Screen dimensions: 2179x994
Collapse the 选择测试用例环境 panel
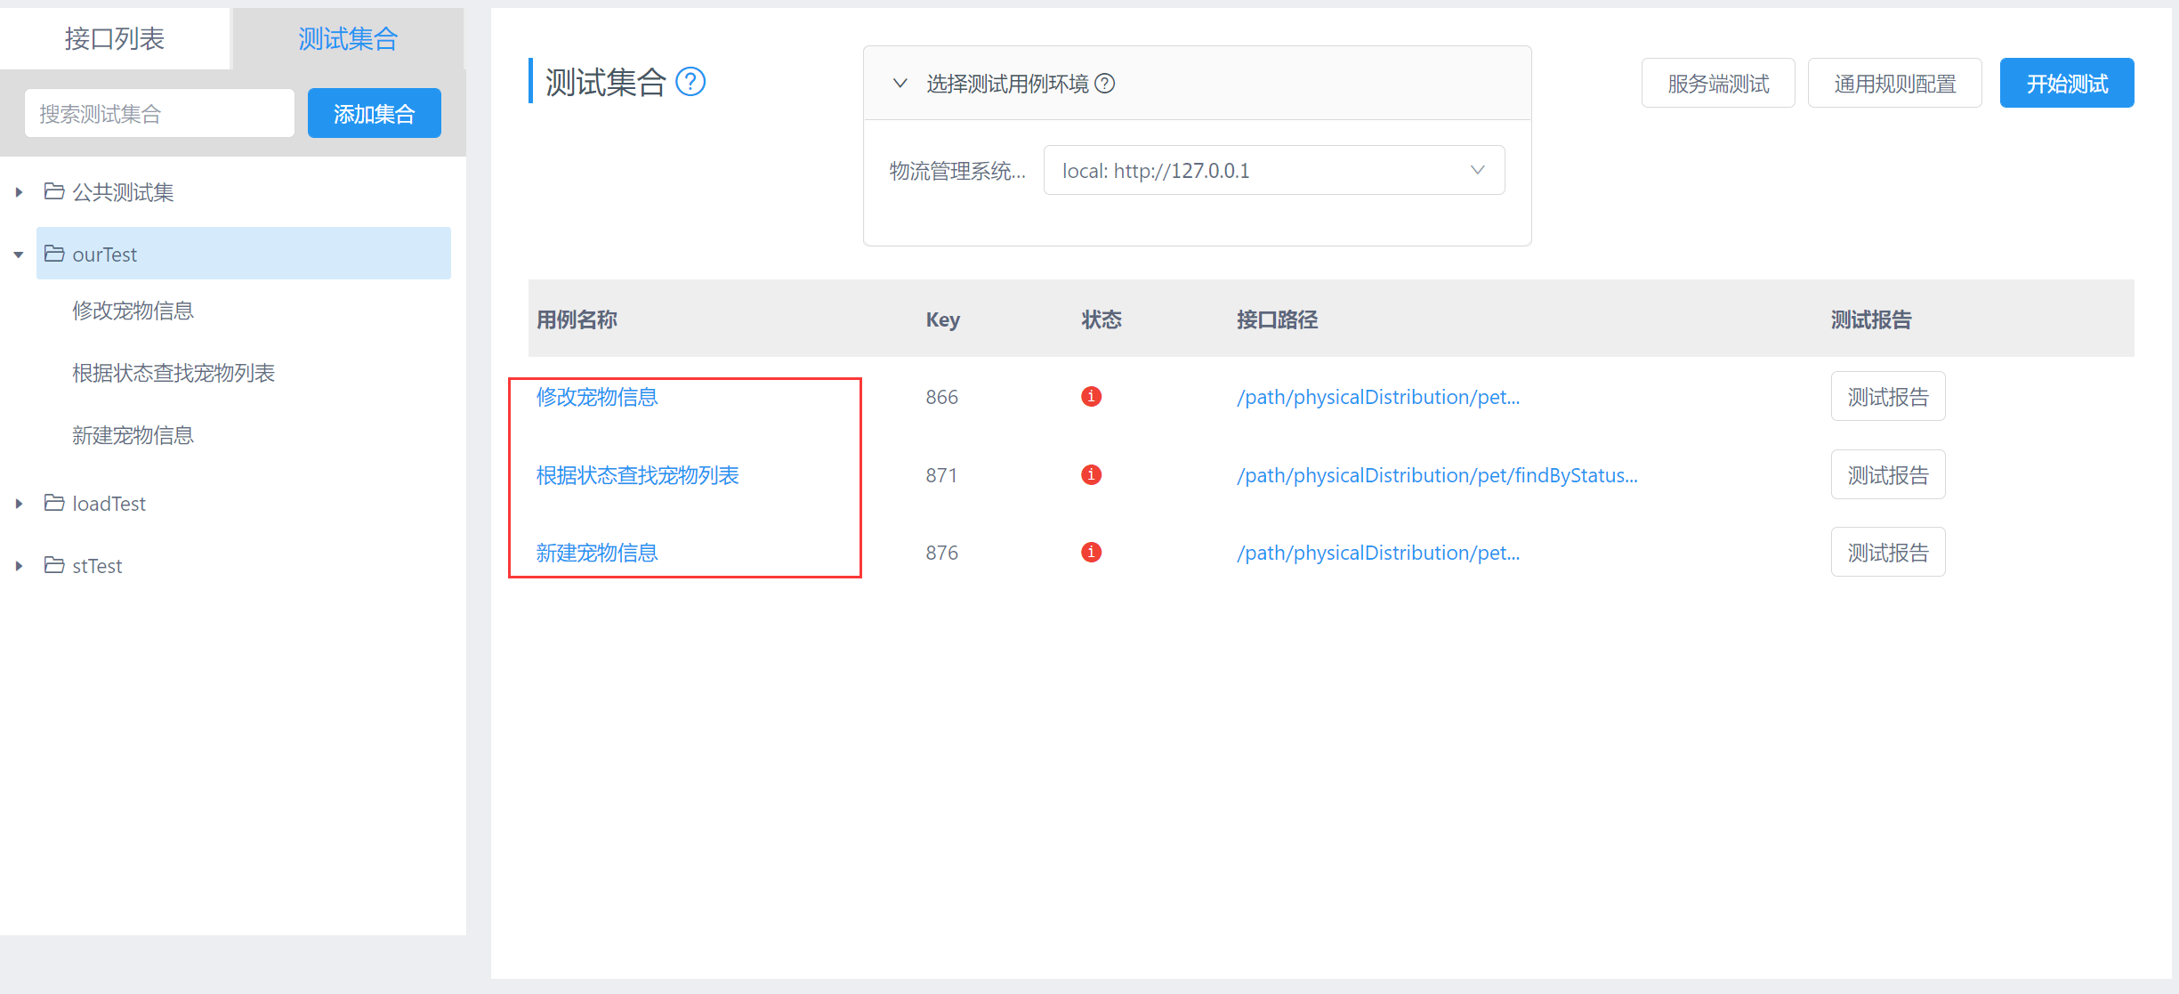[x=899, y=83]
